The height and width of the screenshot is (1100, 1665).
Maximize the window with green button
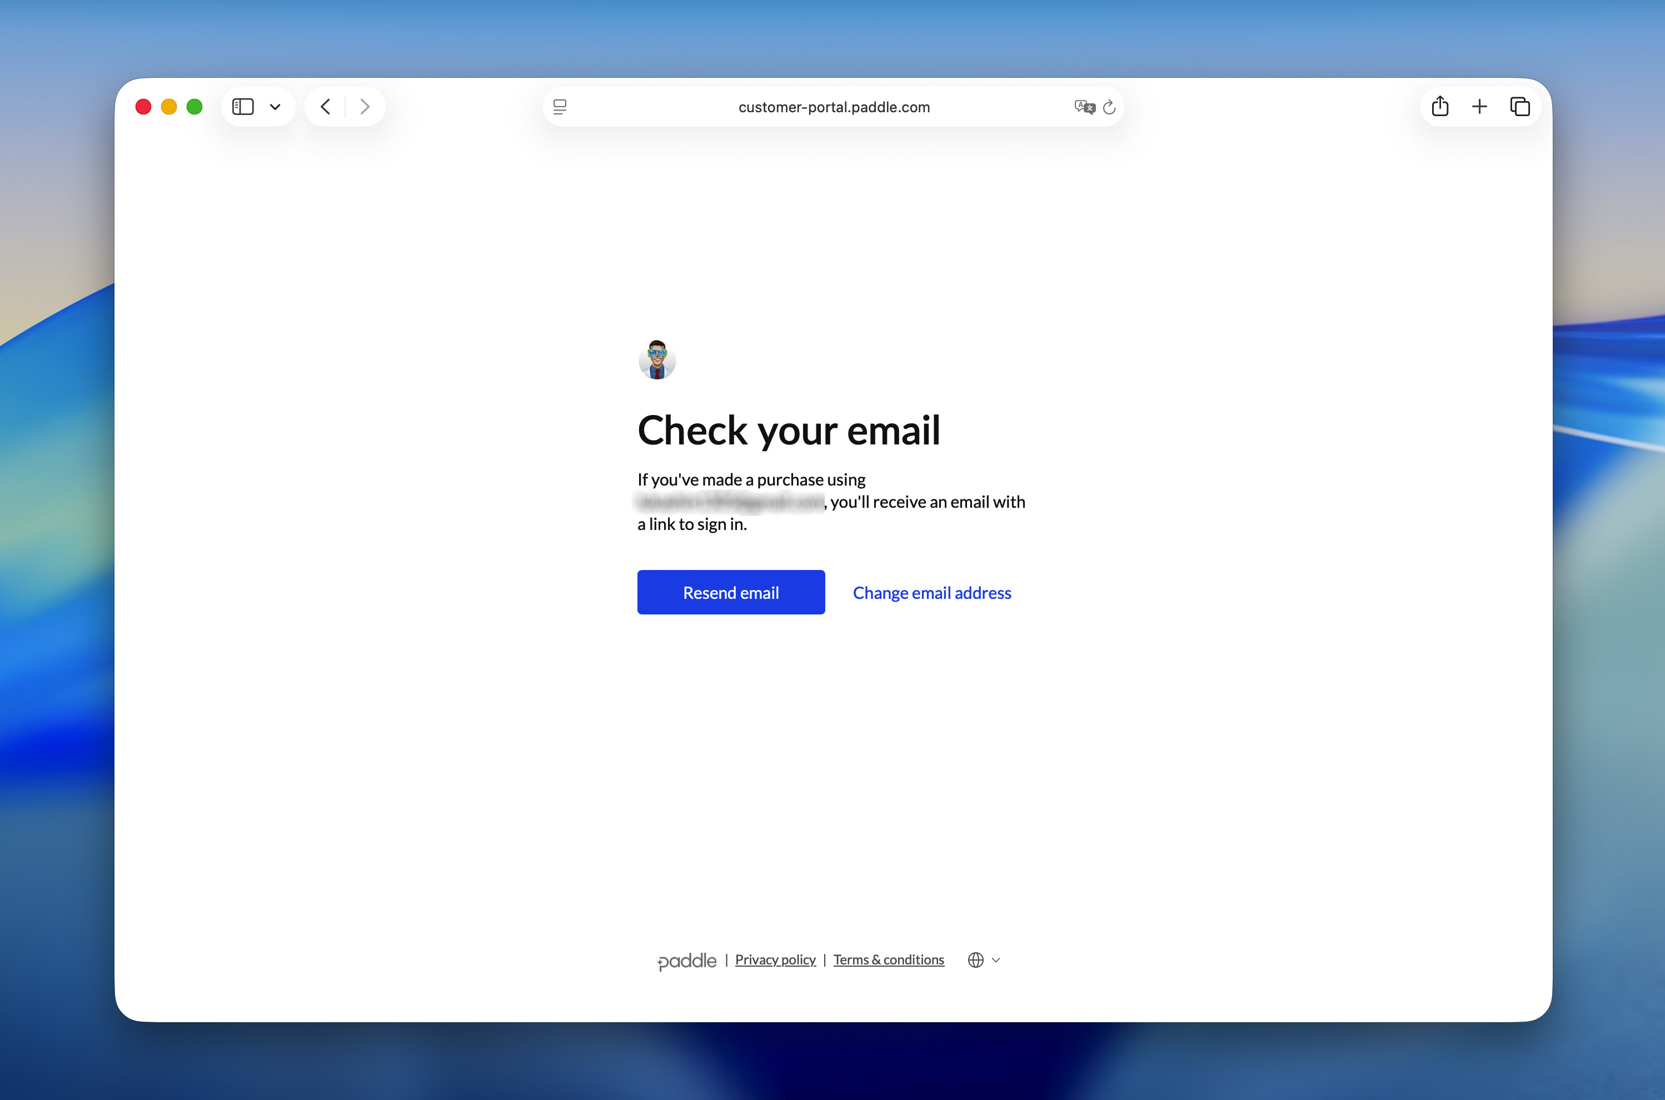pyautogui.click(x=195, y=107)
